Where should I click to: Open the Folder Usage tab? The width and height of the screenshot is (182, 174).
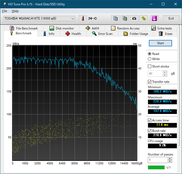[x=136, y=34]
